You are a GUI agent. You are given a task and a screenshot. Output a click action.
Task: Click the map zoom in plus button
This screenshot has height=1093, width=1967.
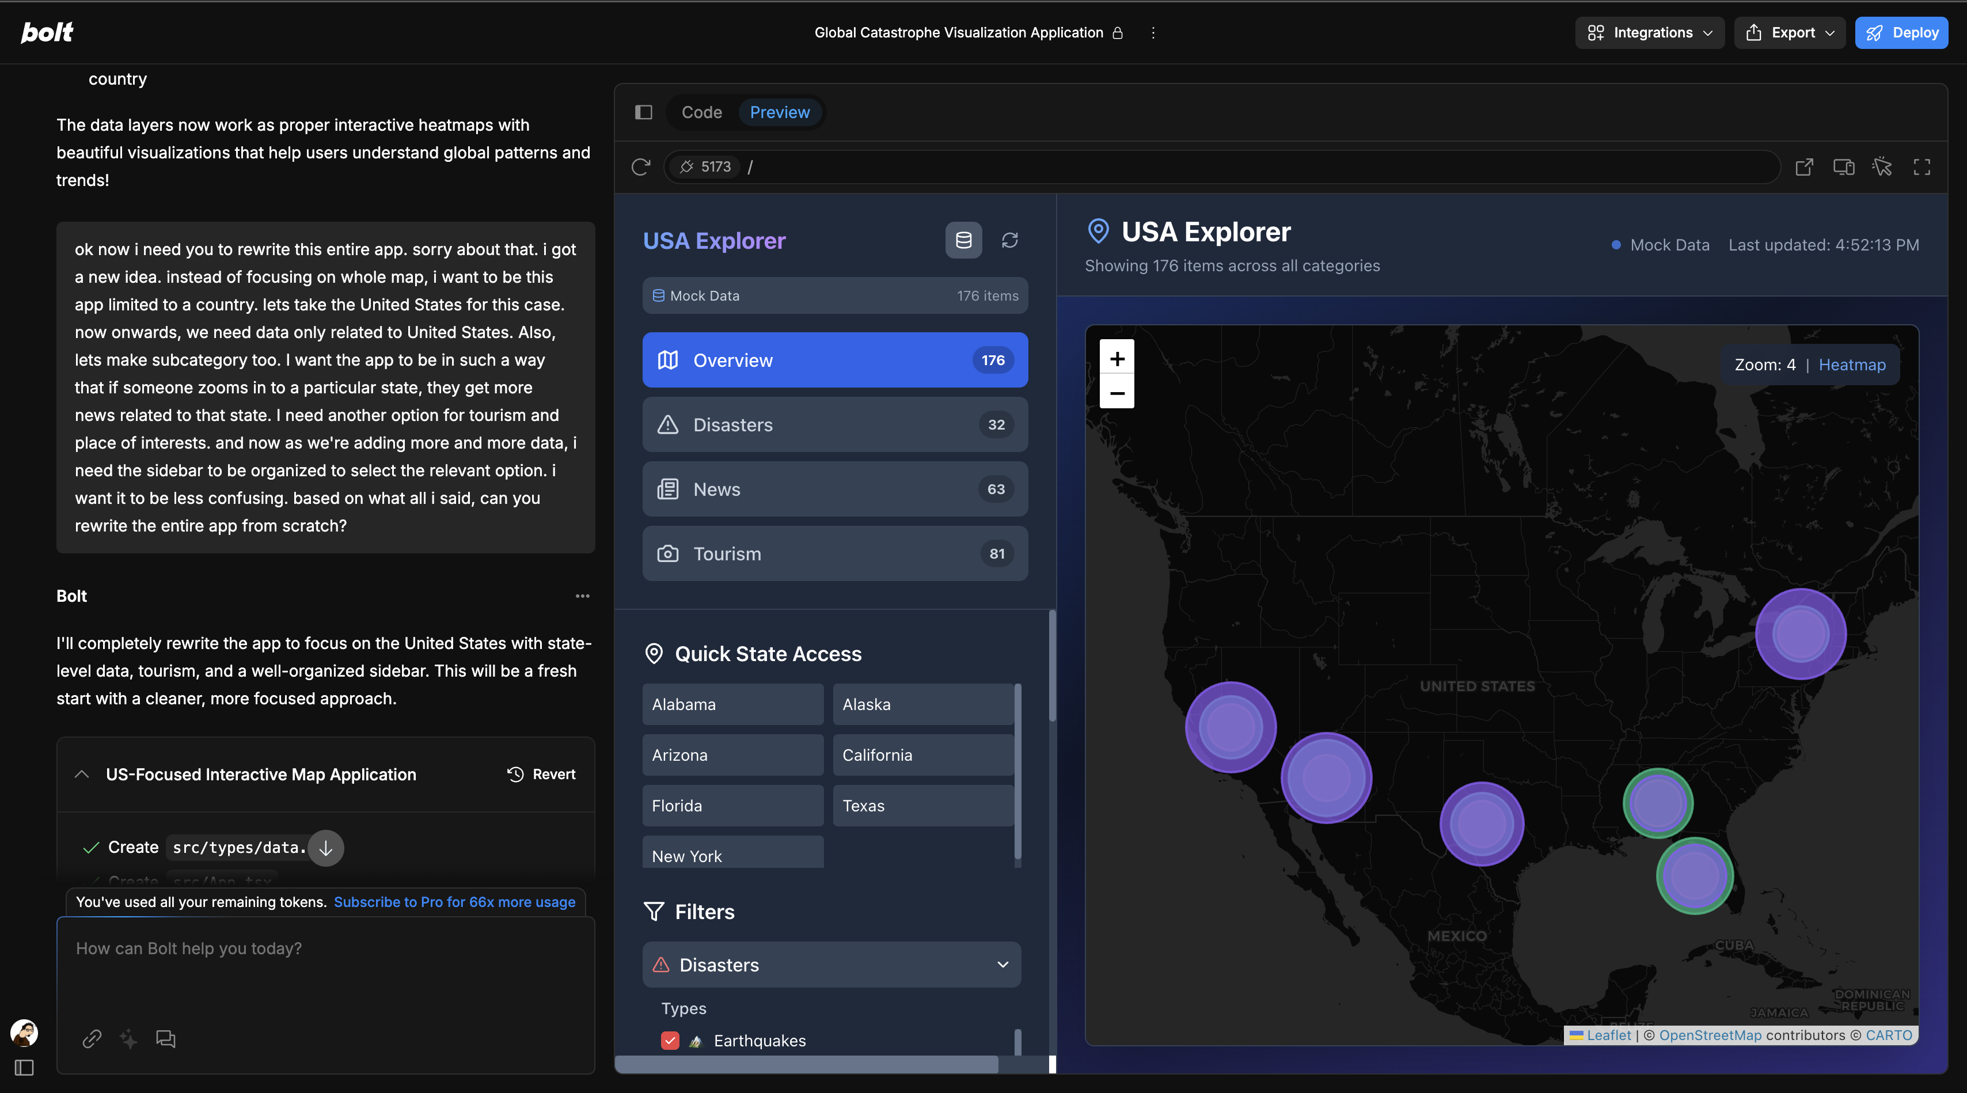(1117, 358)
